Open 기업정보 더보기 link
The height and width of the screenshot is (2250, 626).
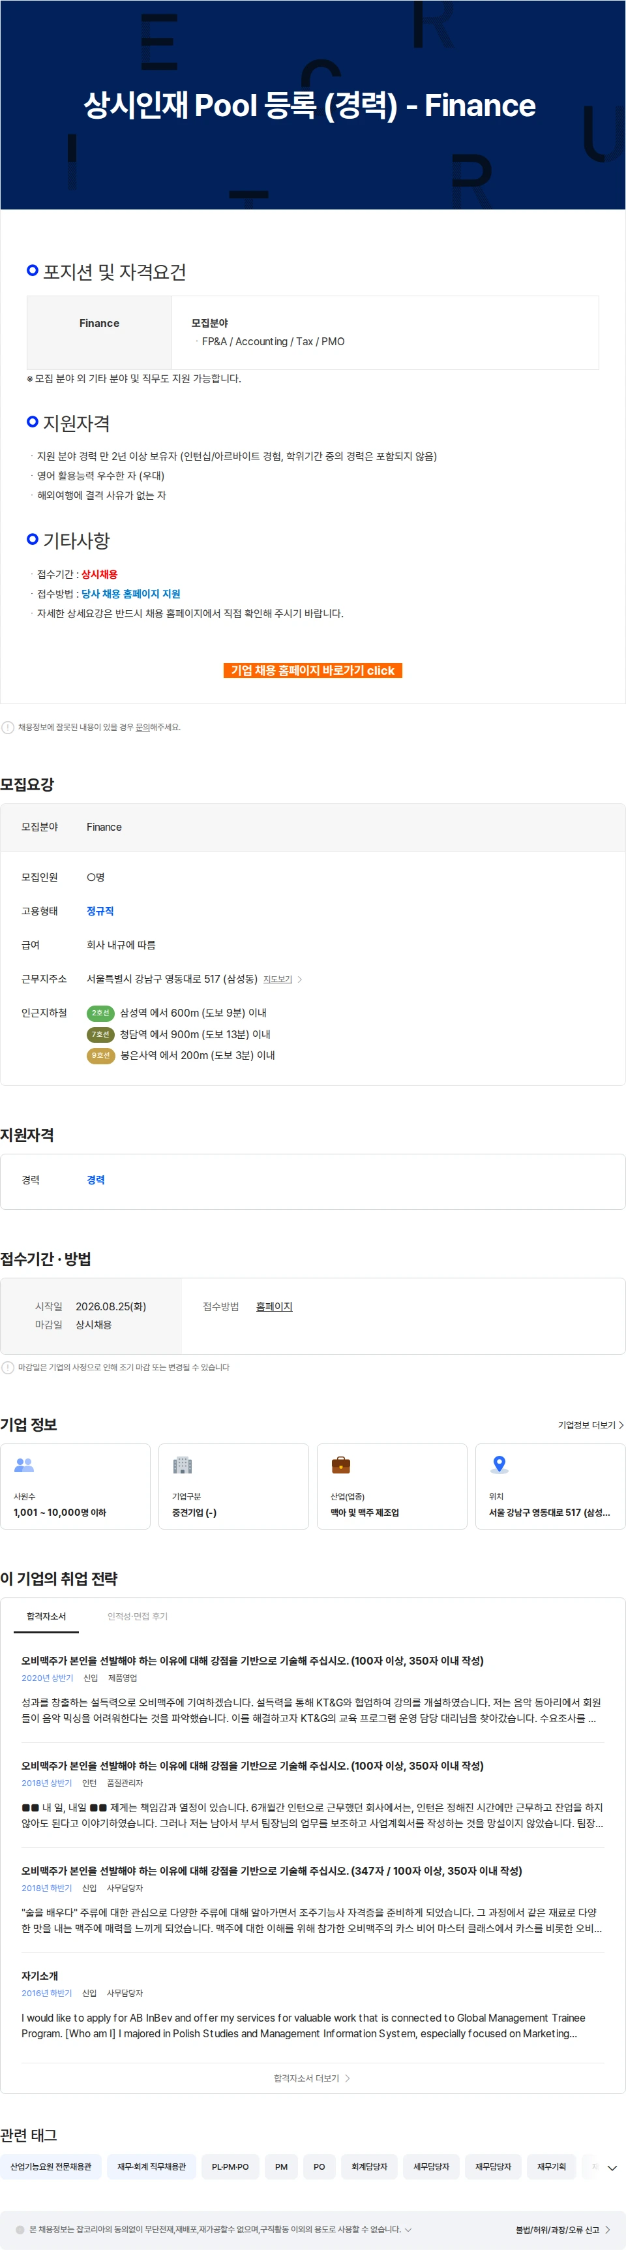click(x=591, y=1425)
